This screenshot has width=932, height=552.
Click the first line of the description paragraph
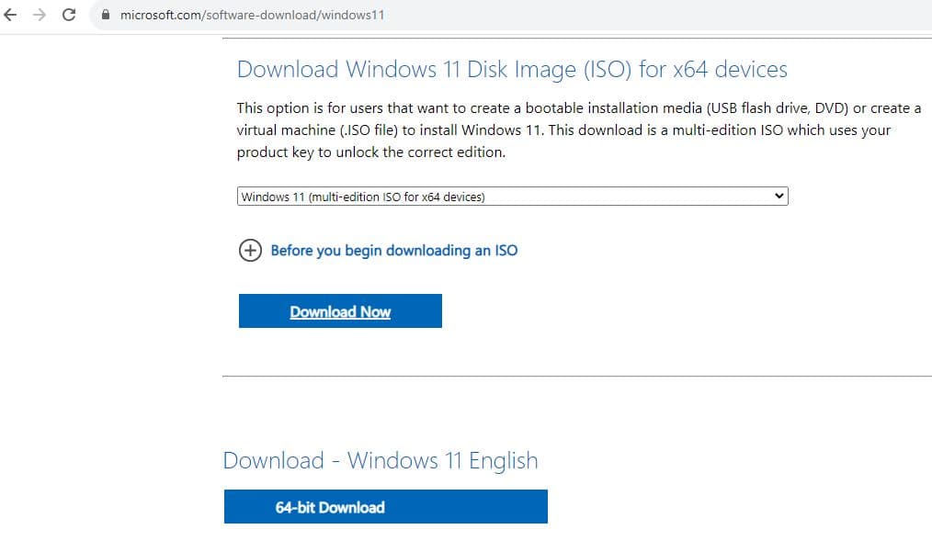tap(578, 108)
